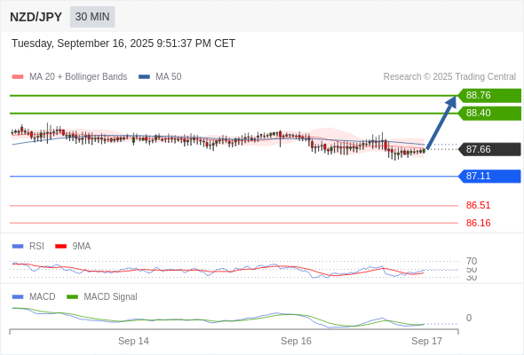This screenshot has height=355, width=524.
Task: Click the blue upward forecast arrow
Action: [x=441, y=122]
